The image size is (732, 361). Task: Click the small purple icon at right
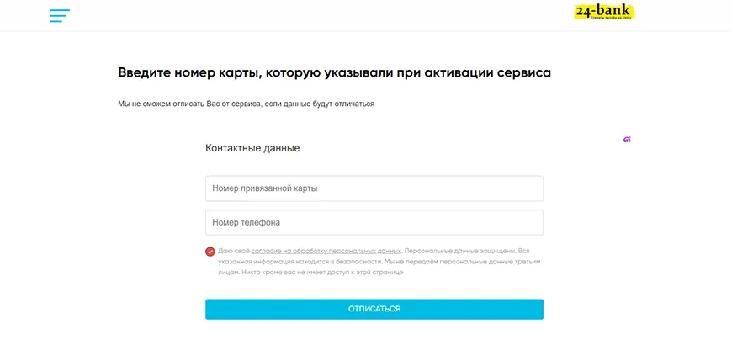[x=627, y=140]
